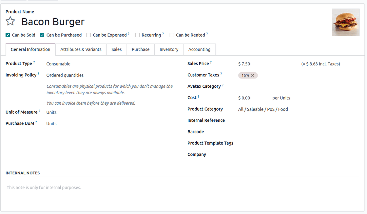Show help tooltip next to Product Type

34,62
